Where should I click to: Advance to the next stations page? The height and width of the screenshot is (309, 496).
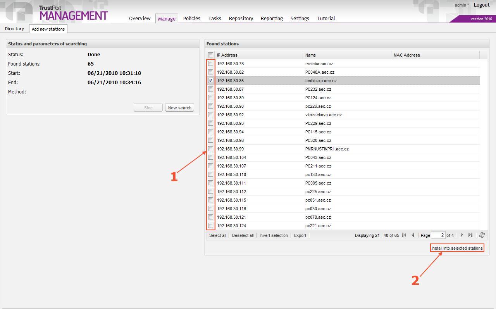click(462, 235)
